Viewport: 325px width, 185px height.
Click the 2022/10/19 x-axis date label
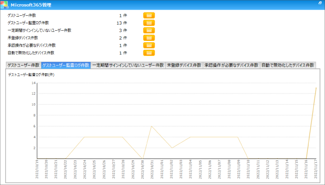(37, 169)
